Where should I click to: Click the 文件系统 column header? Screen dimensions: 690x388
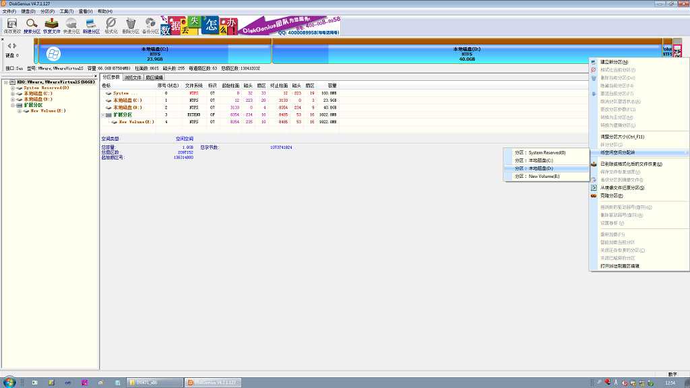coord(193,86)
